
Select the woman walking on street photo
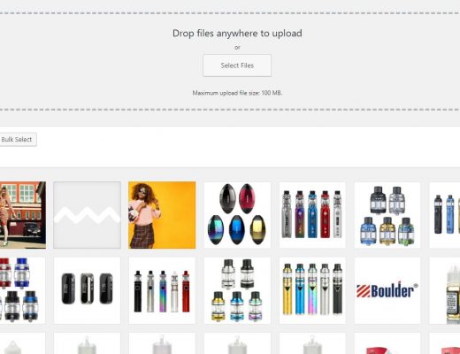coord(23,215)
